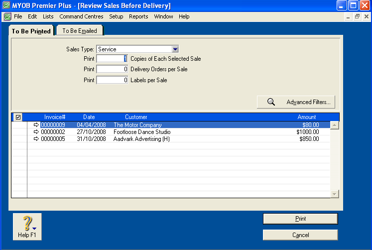372x250 pixels.
Task: Open the File menu
Action: click(x=18, y=16)
